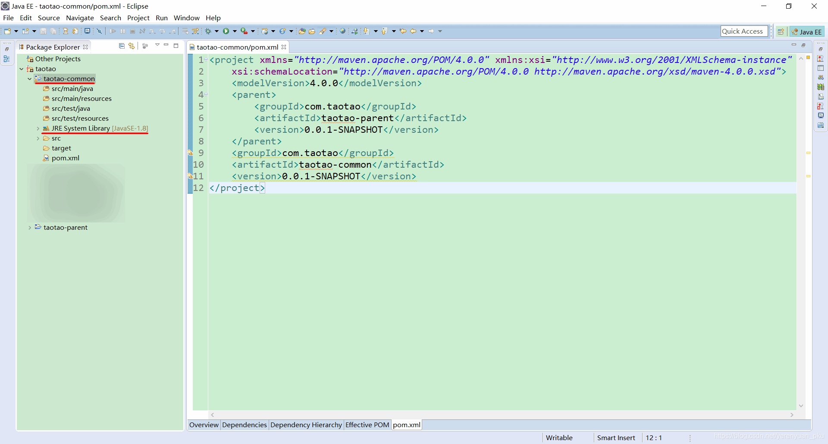Switch to Effective POM tab

(367, 425)
